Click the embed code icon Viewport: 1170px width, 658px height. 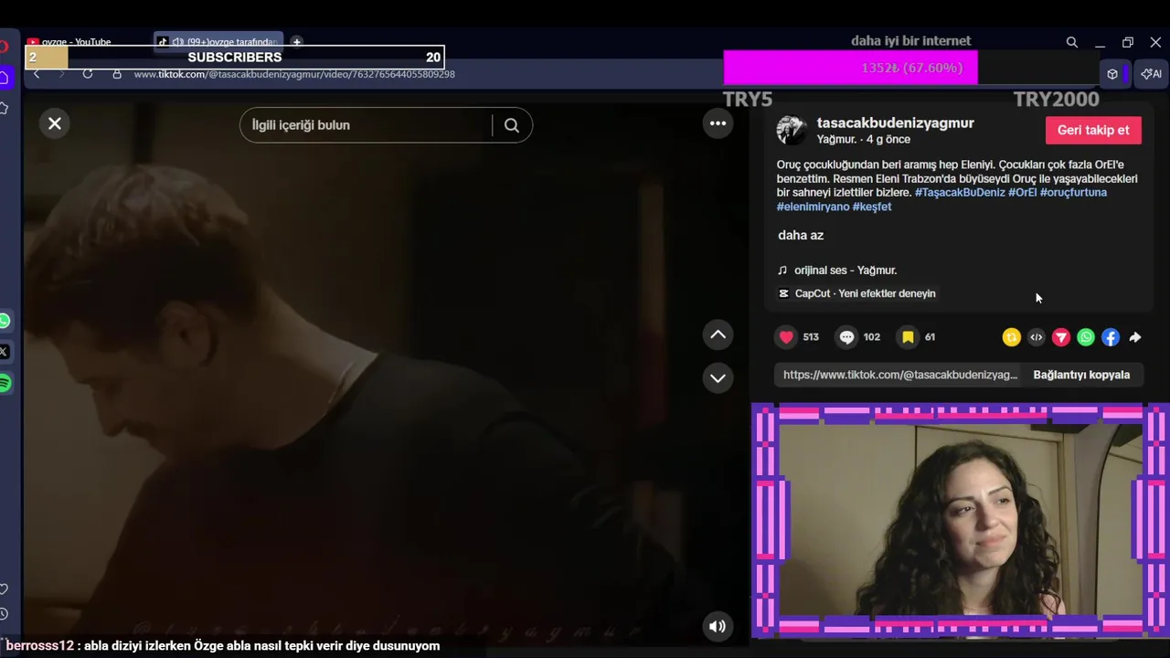(1036, 337)
